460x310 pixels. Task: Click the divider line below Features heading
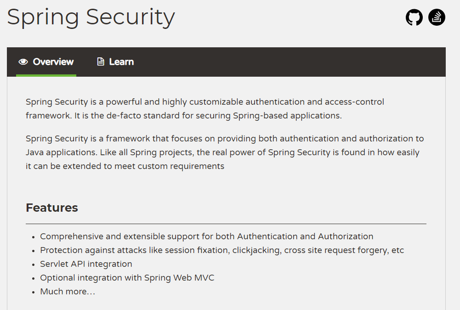pos(226,224)
